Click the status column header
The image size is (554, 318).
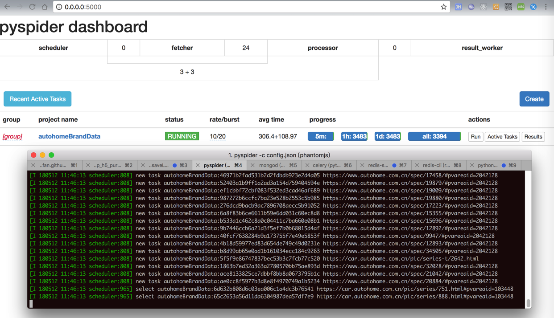coord(174,119)
